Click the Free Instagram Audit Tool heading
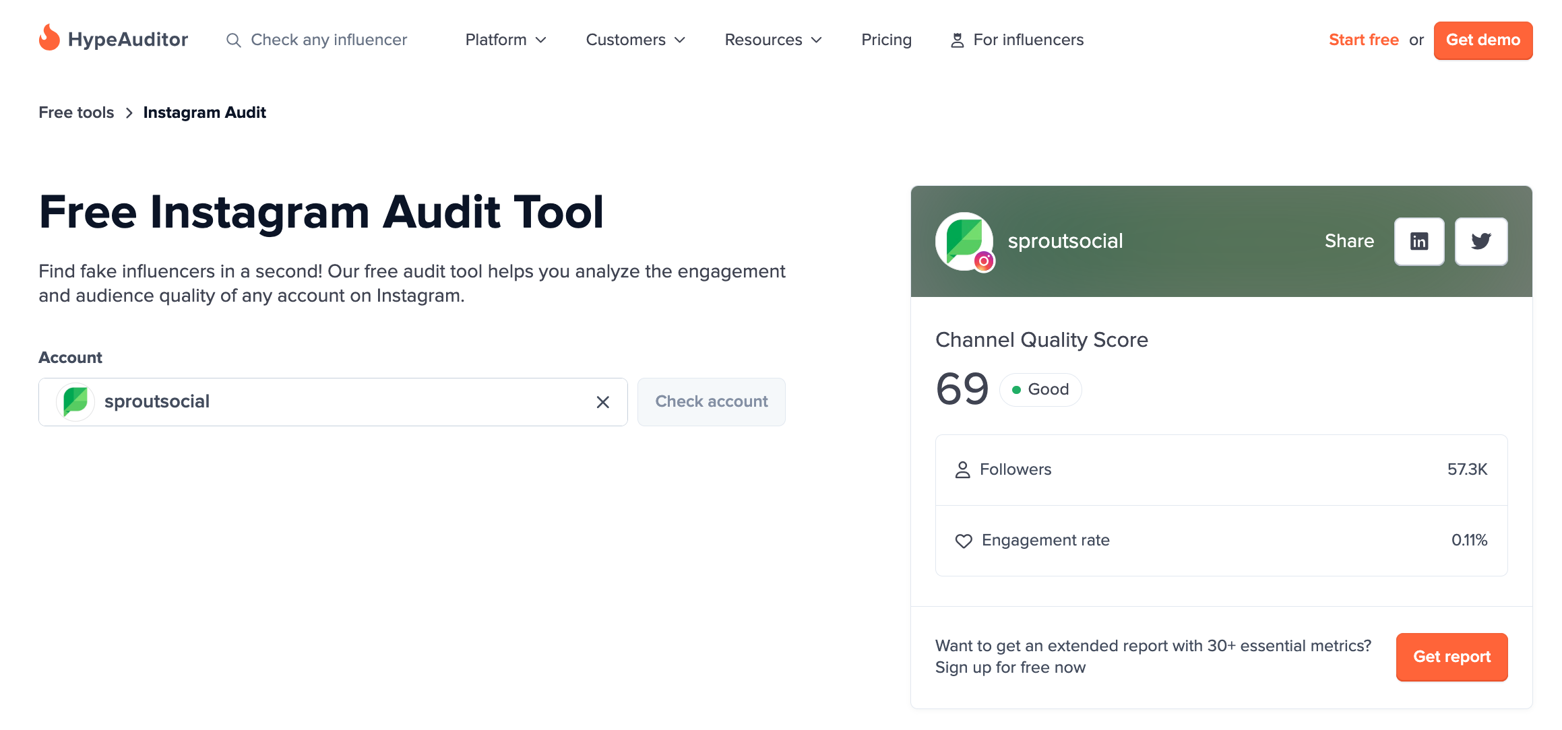The image size is (1562, 730). click(321, 212)
